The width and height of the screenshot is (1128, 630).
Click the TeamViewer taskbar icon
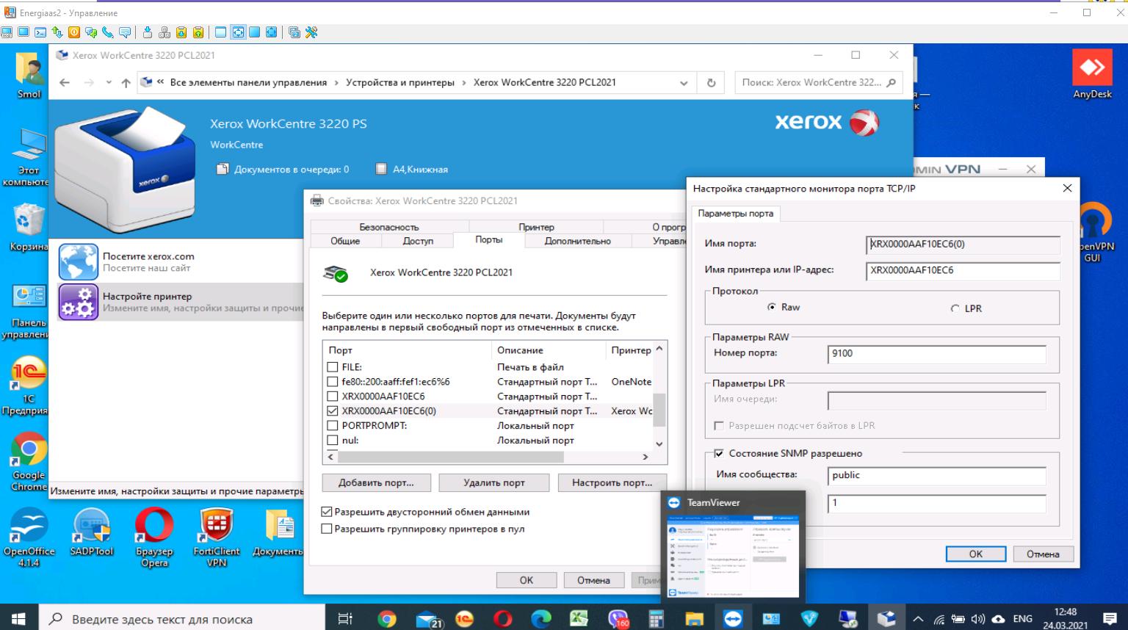(x=732, y=619)
